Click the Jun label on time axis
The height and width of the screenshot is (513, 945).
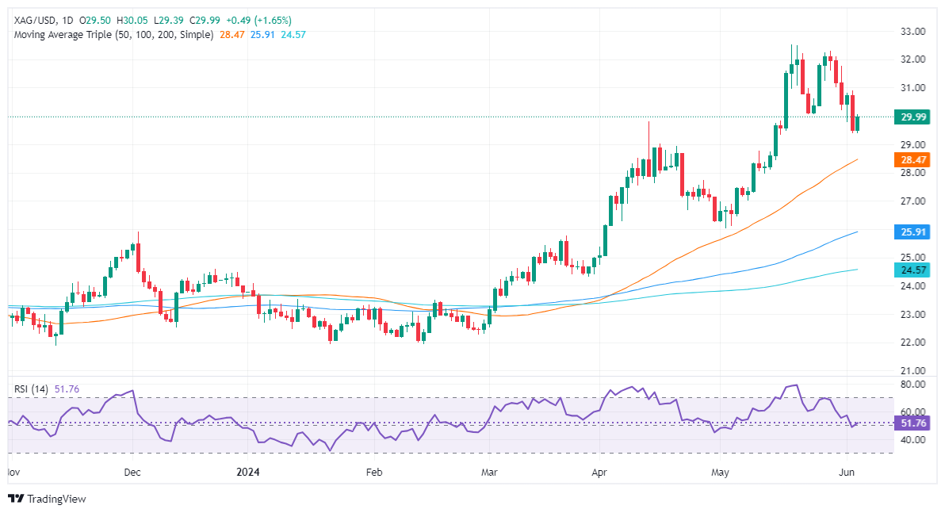point(846,471)
